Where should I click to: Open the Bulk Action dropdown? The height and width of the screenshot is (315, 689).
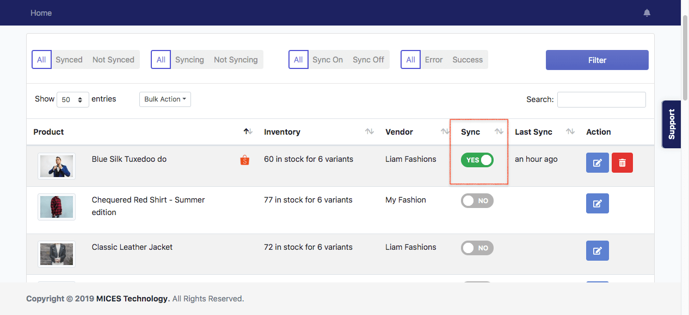point(165,99)
